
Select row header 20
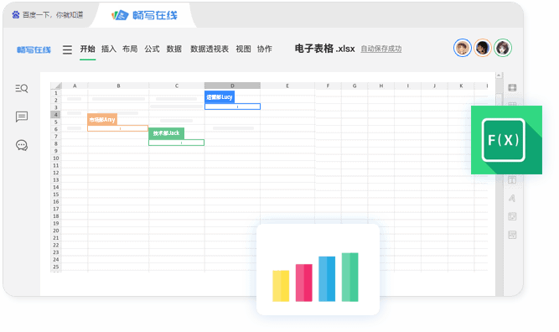[x=56, y=231]
